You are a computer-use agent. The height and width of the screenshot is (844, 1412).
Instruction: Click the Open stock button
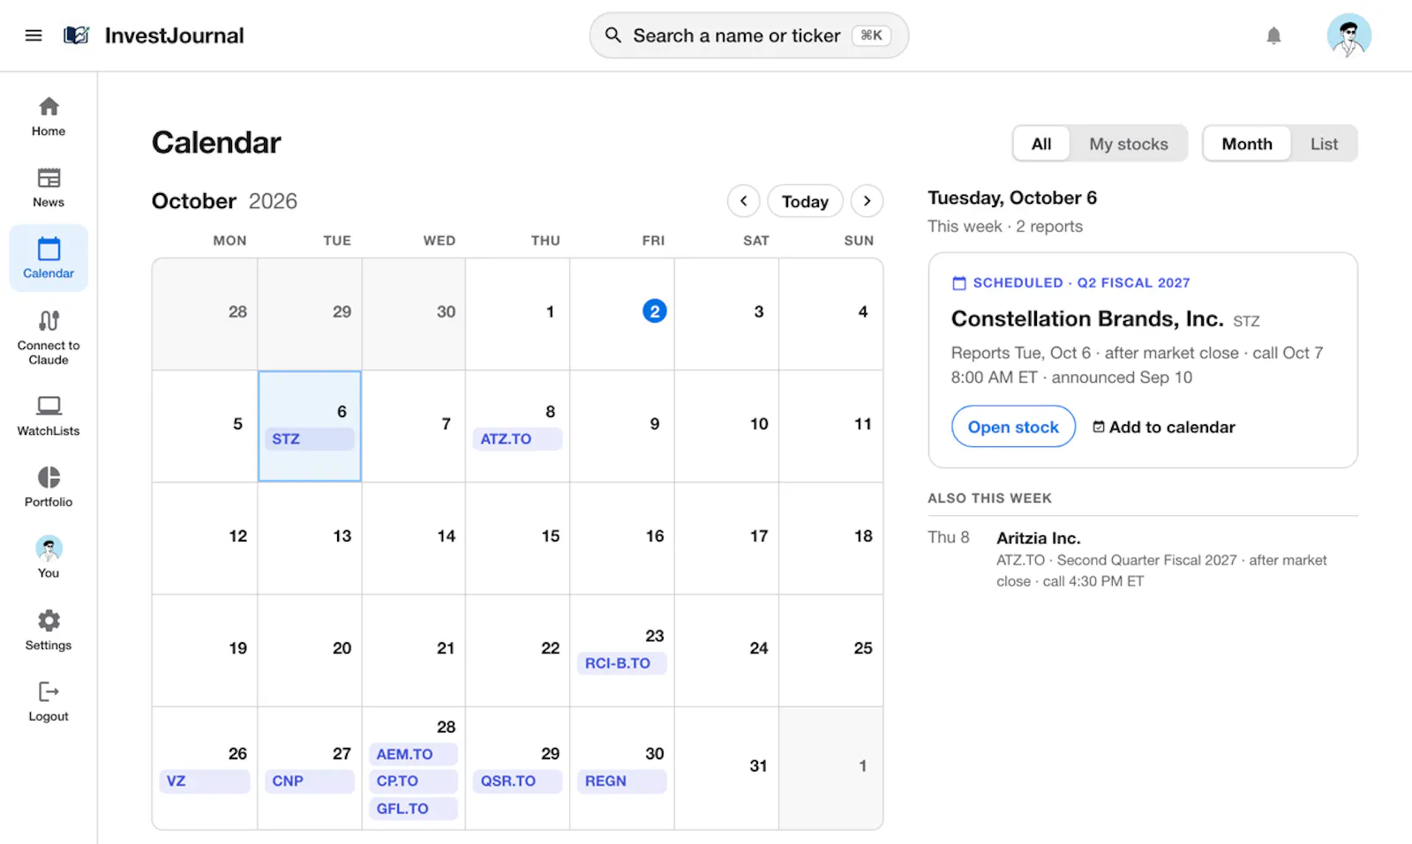coord(1013,427)
